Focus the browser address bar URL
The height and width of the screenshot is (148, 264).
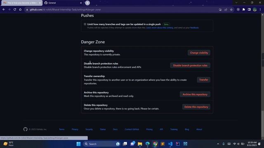point(65,10)
